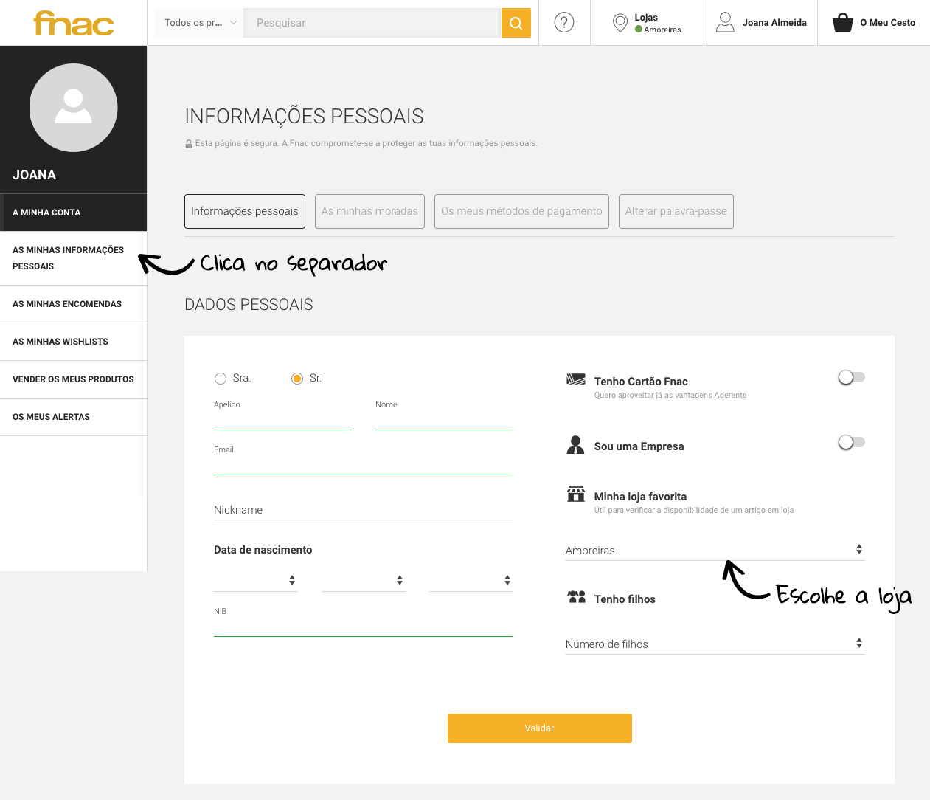Open the help question mark icon
The height and width of the screenshot is (800, 930).
(564, 23)
